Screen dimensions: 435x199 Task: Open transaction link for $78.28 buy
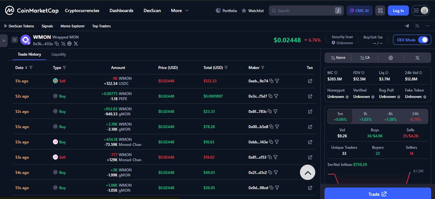tap(310, 127)
